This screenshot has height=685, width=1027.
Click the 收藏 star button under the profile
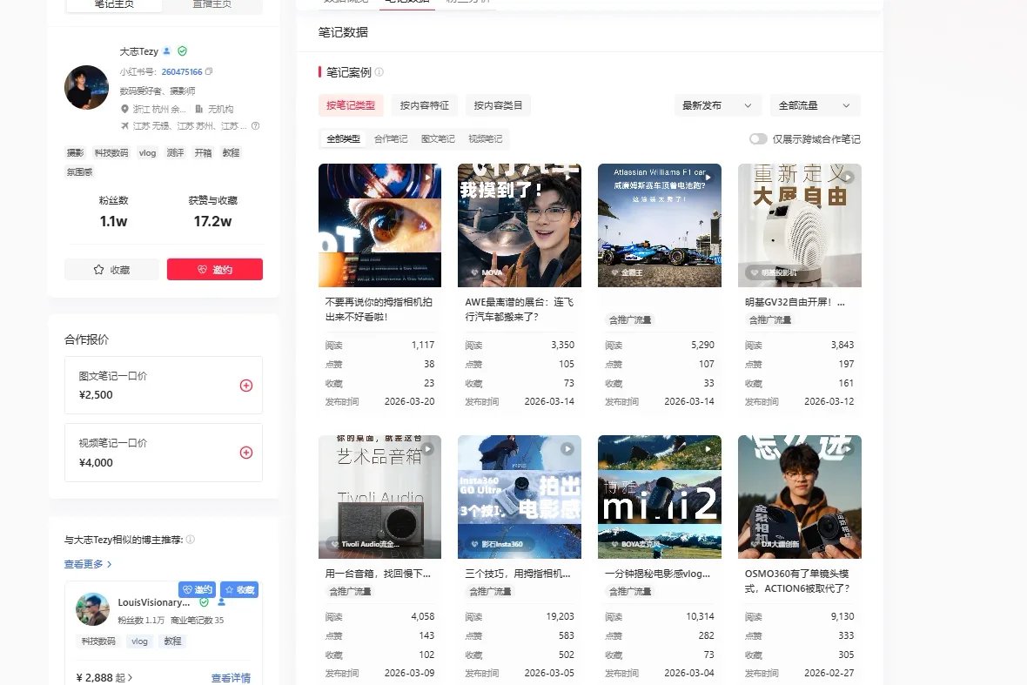tap(111, 269)
